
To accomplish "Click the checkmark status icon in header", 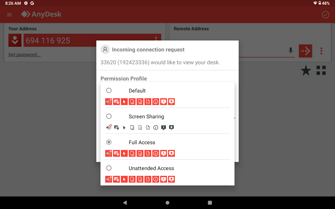I will point(326,15).
